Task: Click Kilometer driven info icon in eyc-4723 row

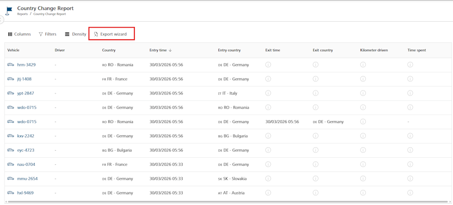Action: coord(363,150)
